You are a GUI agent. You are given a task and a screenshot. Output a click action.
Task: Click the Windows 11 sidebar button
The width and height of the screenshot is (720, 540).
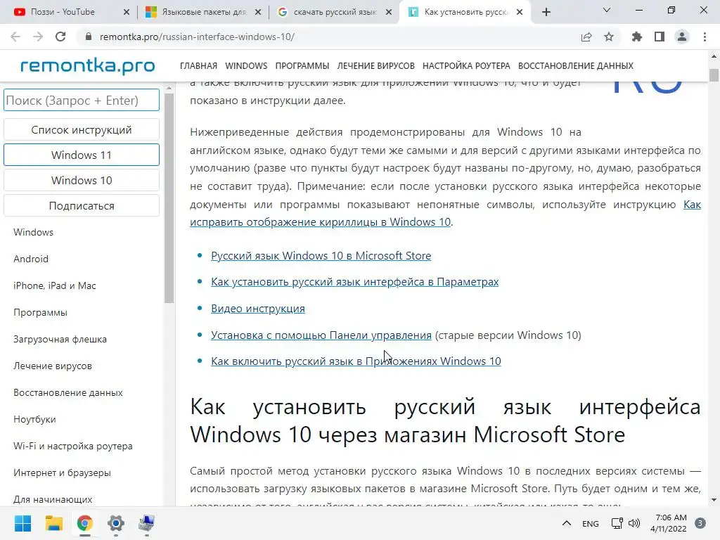click(x=82, y=155)
